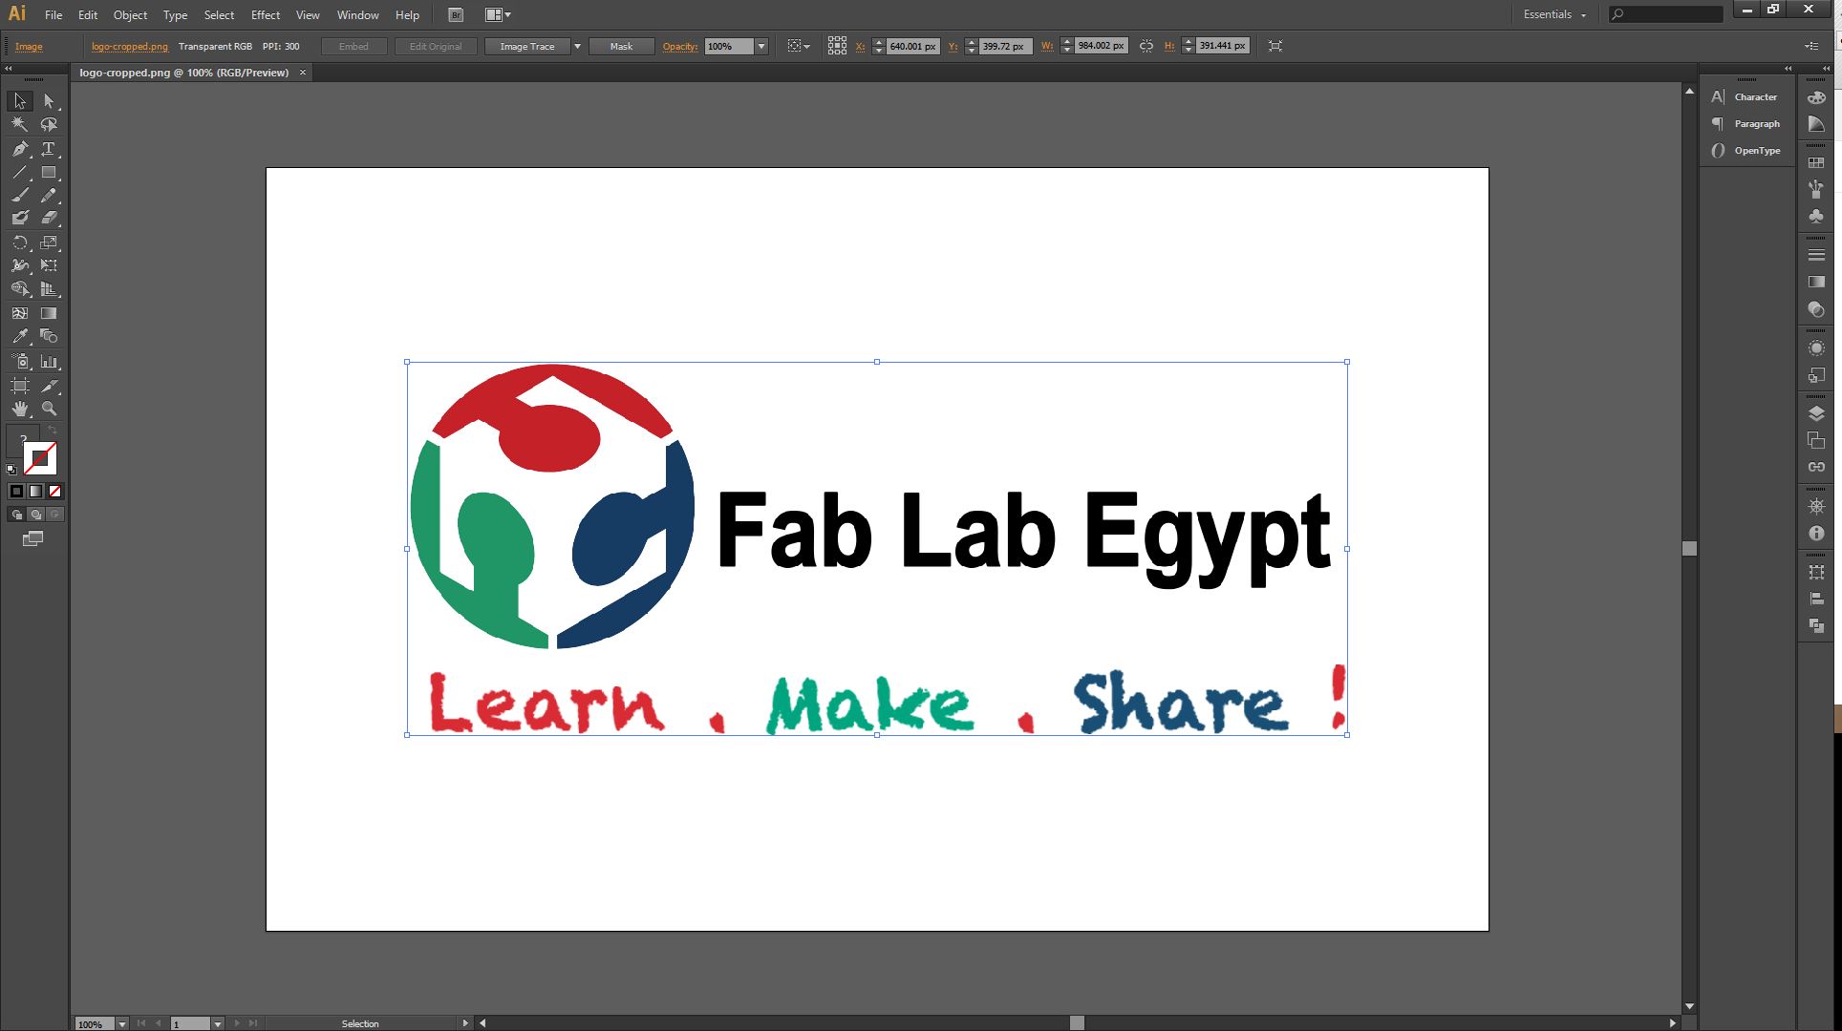Image resolution: width=1842 pixels, height=1031 pixels.
Task: Open the Window menu
Action: coord(358,14)
